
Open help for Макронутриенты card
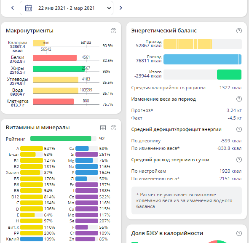pyautogui.click(x=113, y=31)
